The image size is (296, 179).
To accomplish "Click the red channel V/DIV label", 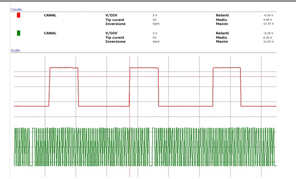I will pyautogui.click(x=111, y=15).
